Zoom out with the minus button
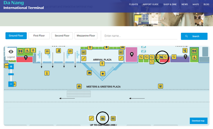This screenshot has width=213, height=129. pyautogui.click(x=11, y=84)
